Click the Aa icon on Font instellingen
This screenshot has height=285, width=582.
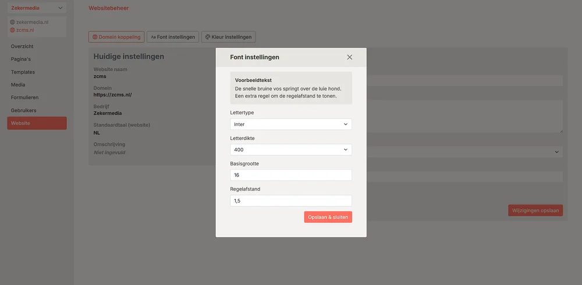[x=153, y=37]
